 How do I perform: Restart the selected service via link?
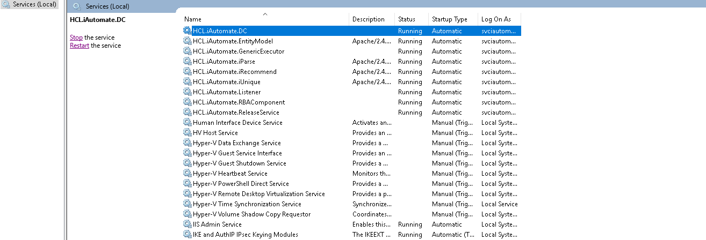click(79, 46)
